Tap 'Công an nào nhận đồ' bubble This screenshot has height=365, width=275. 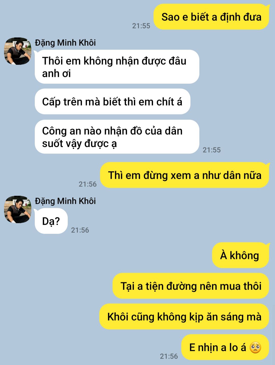point(117,137)
